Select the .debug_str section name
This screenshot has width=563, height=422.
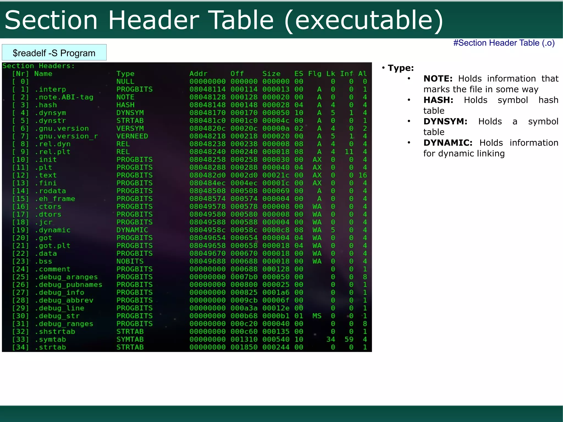click(x=57, y=316)
